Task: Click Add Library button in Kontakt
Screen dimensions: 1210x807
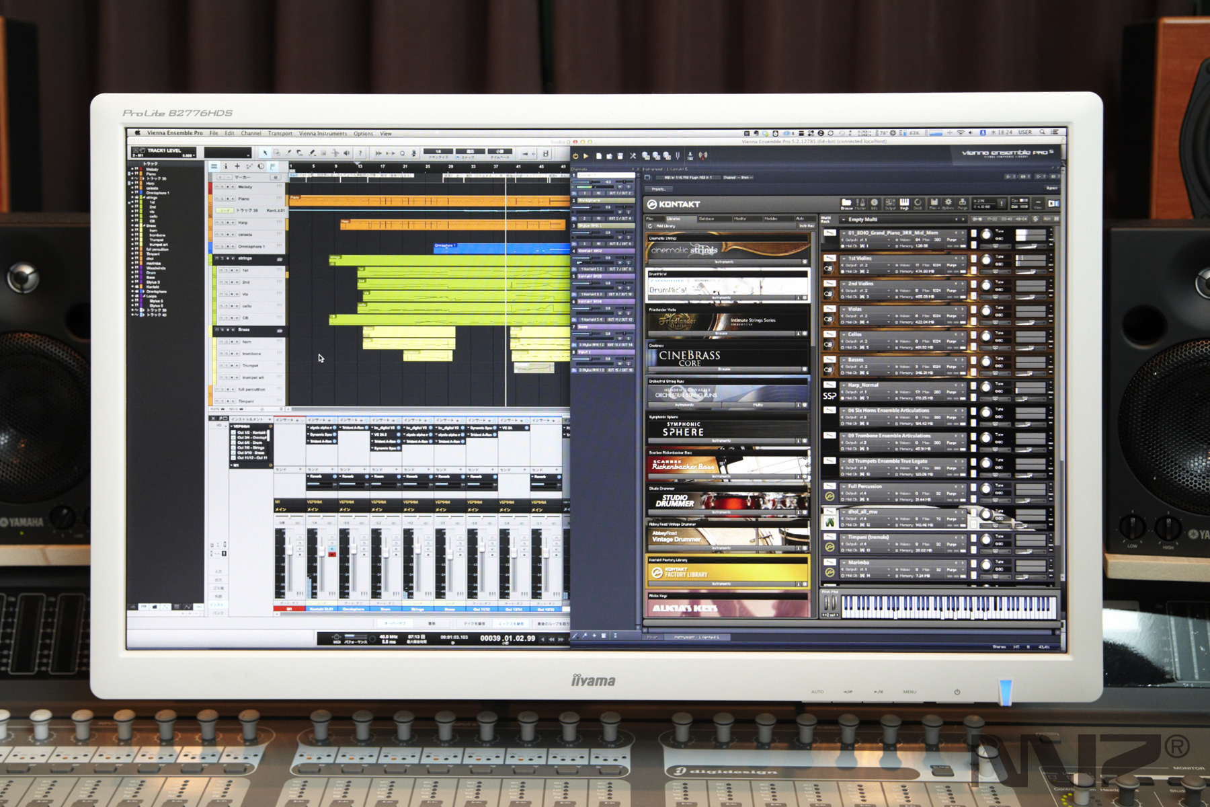Action: pyautogui.click(x=665, y=226)
